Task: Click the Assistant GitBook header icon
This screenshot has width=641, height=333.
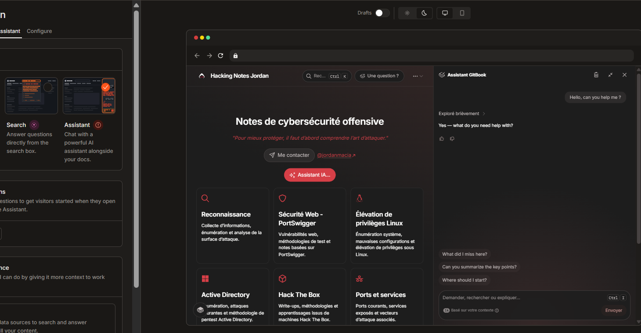Action: (x=442, y=75)
